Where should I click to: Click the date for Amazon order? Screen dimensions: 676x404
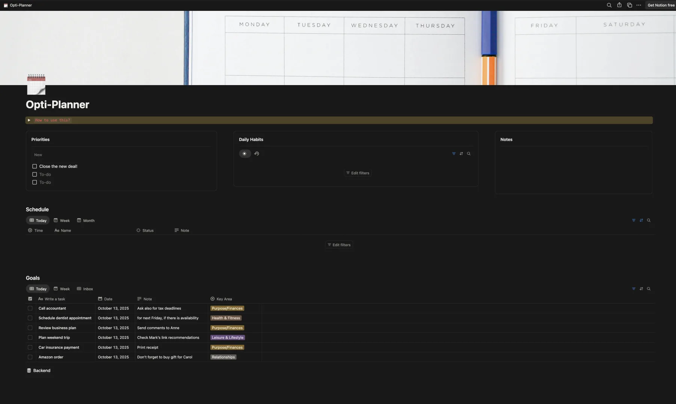[x=113, y=357]
